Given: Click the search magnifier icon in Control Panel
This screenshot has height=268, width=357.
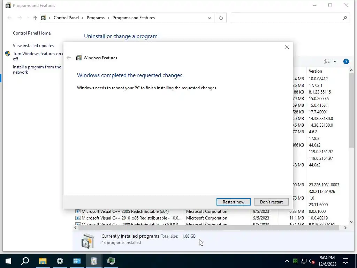Looking at the screenshot, I should pos(345,18).
